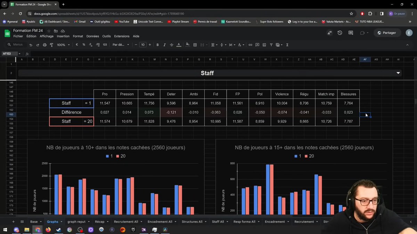This screenshot has width=417, height=234.
Task: Check the cloud save status icon
Action: (x=63, y=31)
